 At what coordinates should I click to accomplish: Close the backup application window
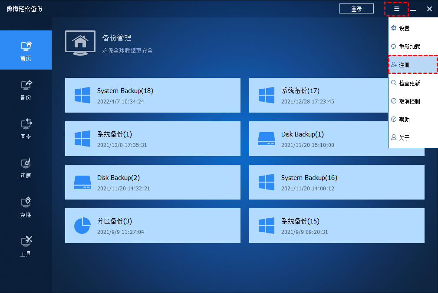430,9
